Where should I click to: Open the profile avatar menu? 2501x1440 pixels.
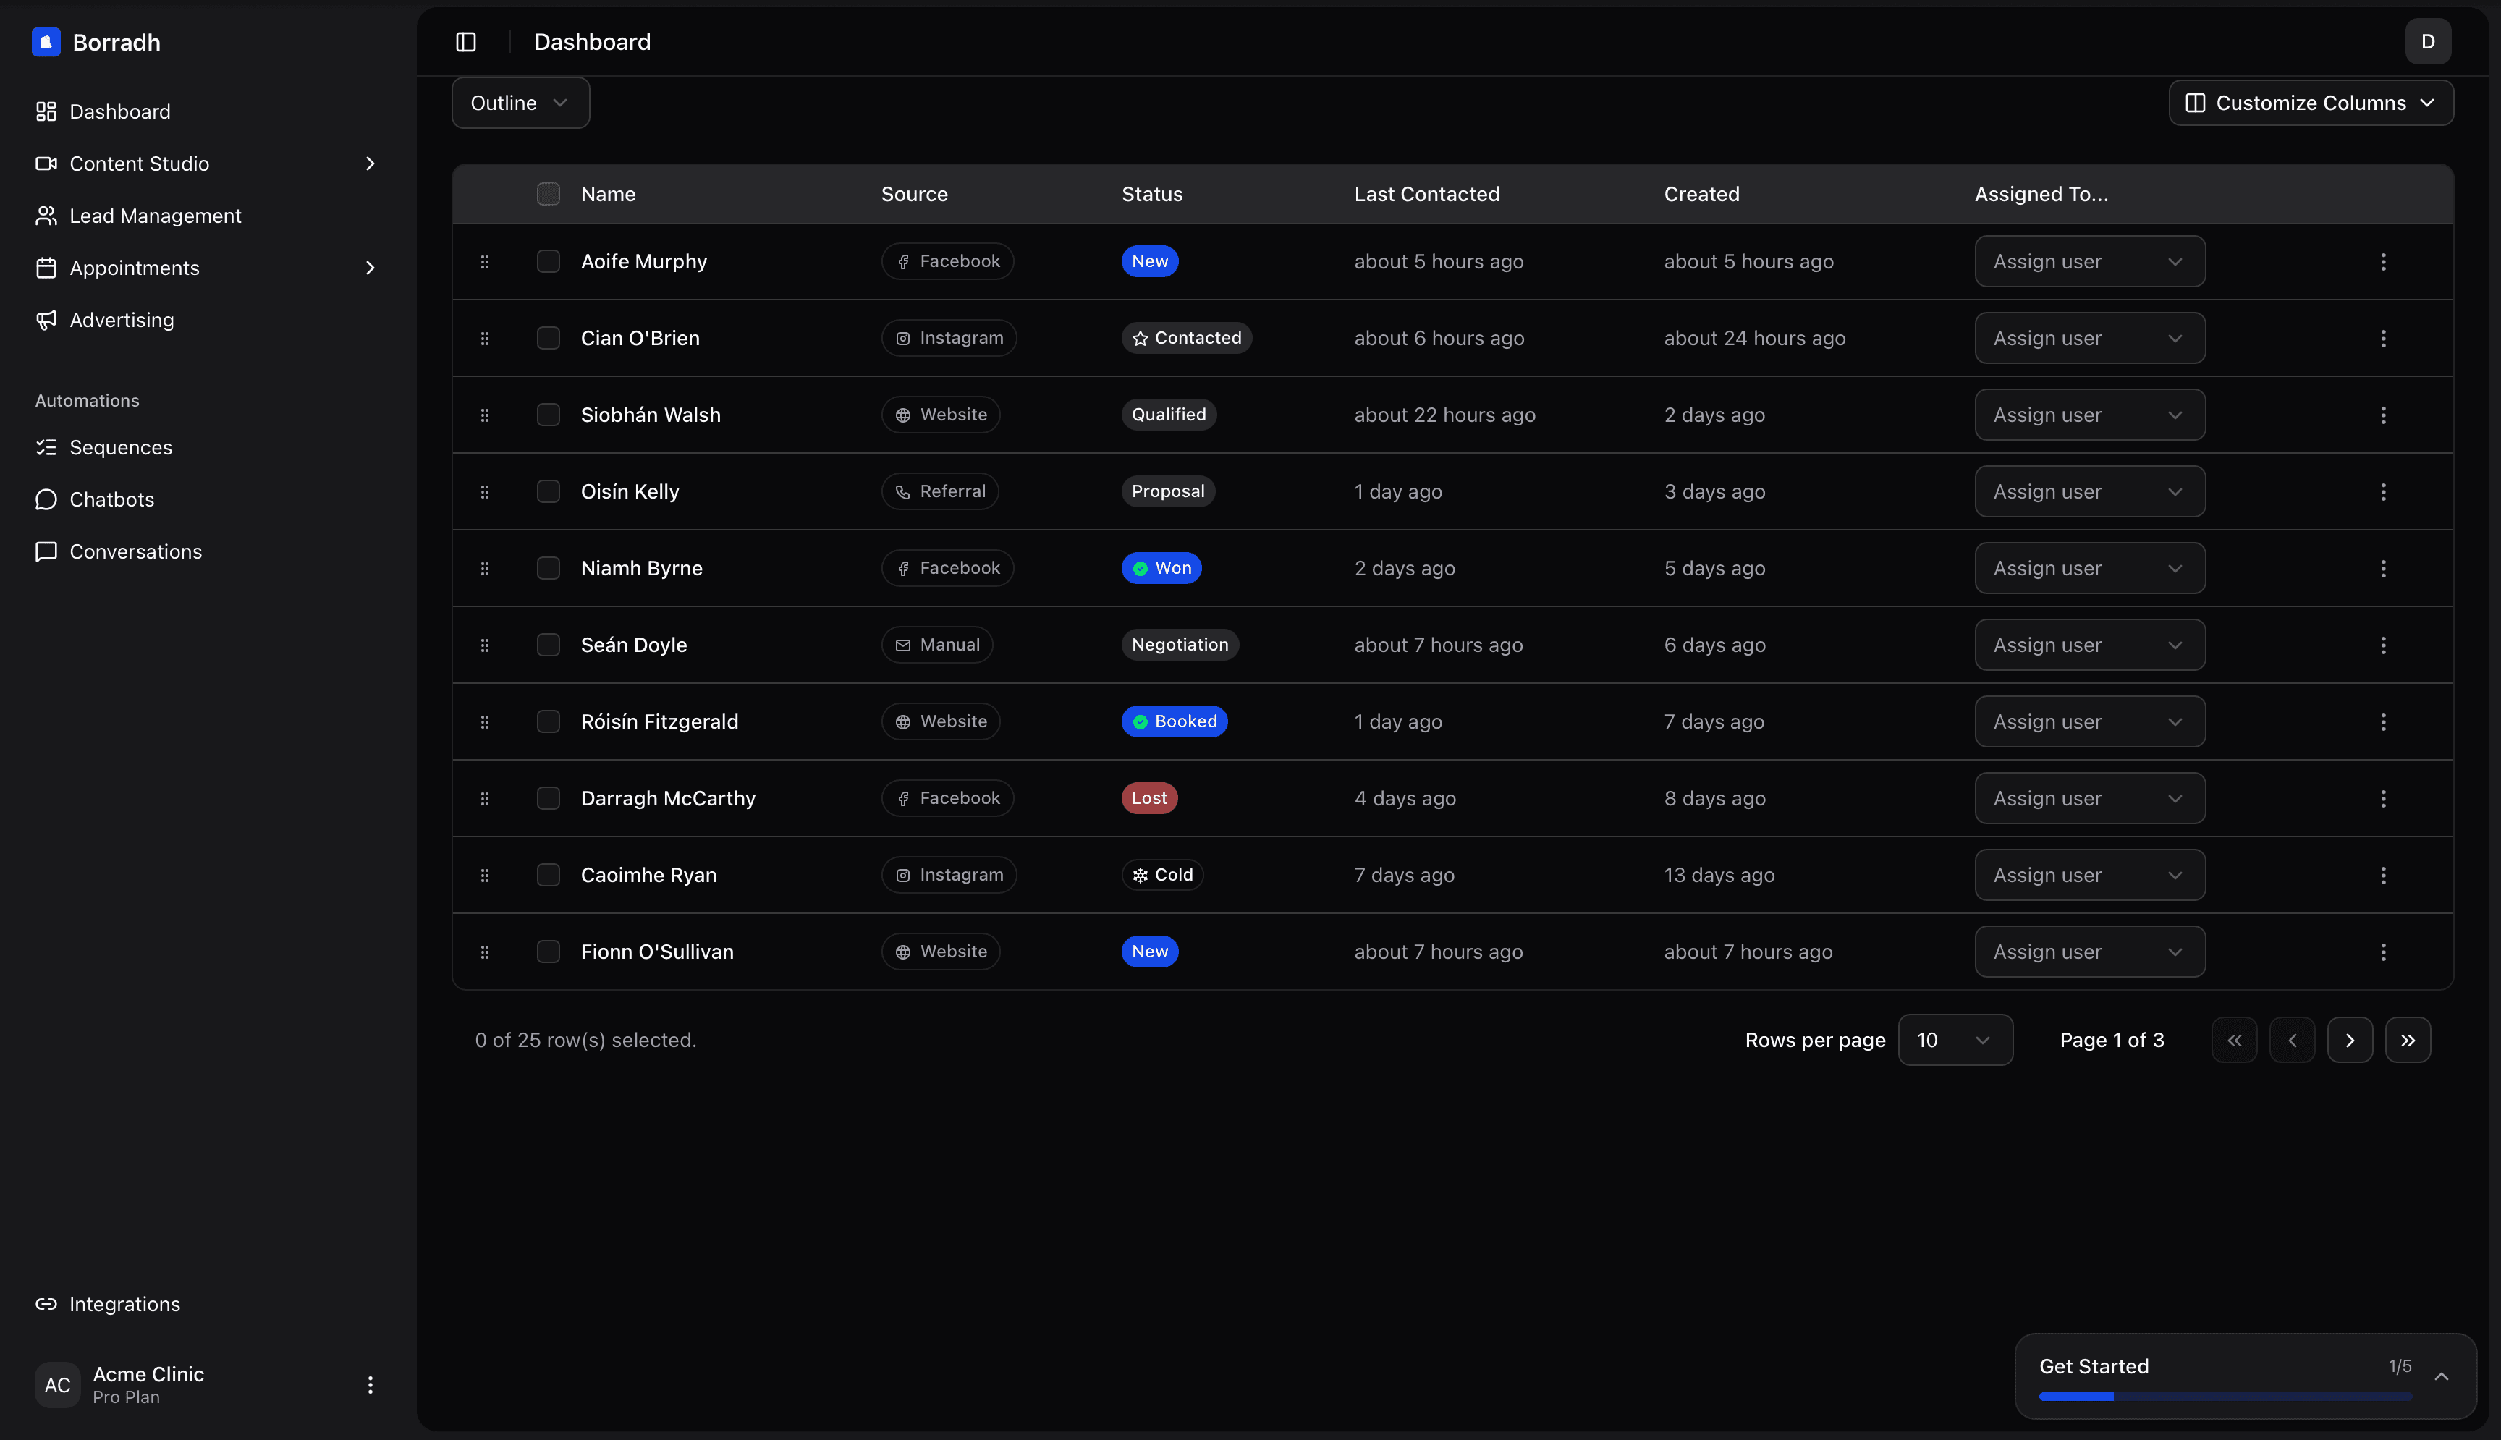click(x=2428, y=41)
